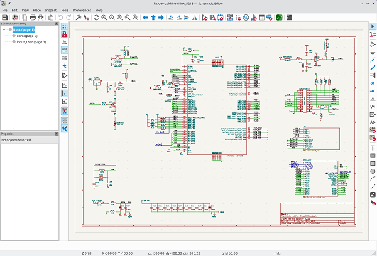This screenshot has height=256, width=377.
Task: Open the View menu
Action: (x=25, y=10)
